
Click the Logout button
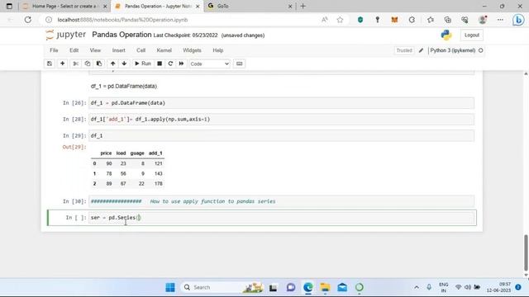[472, 35]
